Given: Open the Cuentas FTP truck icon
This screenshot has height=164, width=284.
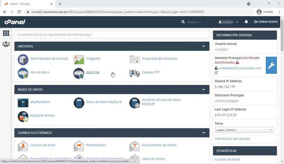Looking at the screenshot, I should click(134, 73).
